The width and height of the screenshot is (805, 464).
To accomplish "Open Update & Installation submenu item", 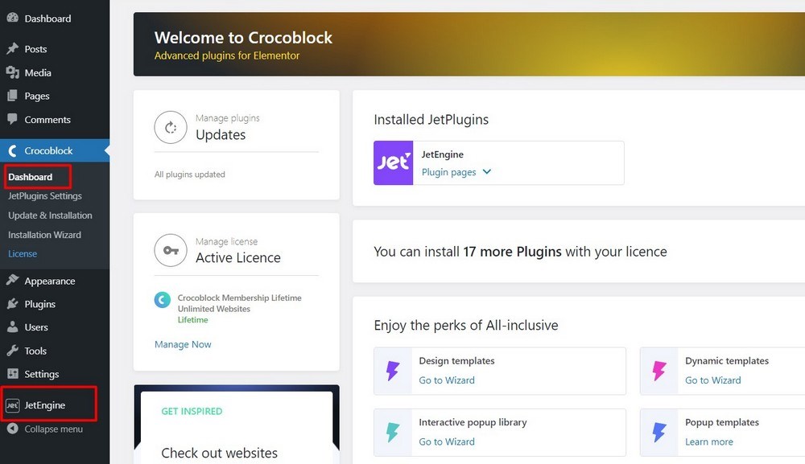I will pyautogui.click(x=50, y=216).
